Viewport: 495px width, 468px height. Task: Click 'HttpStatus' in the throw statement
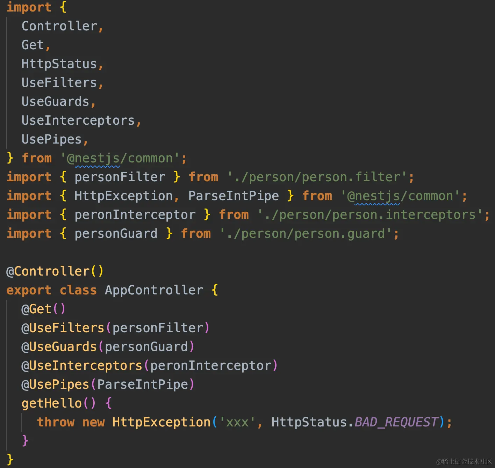click(309, 422)
